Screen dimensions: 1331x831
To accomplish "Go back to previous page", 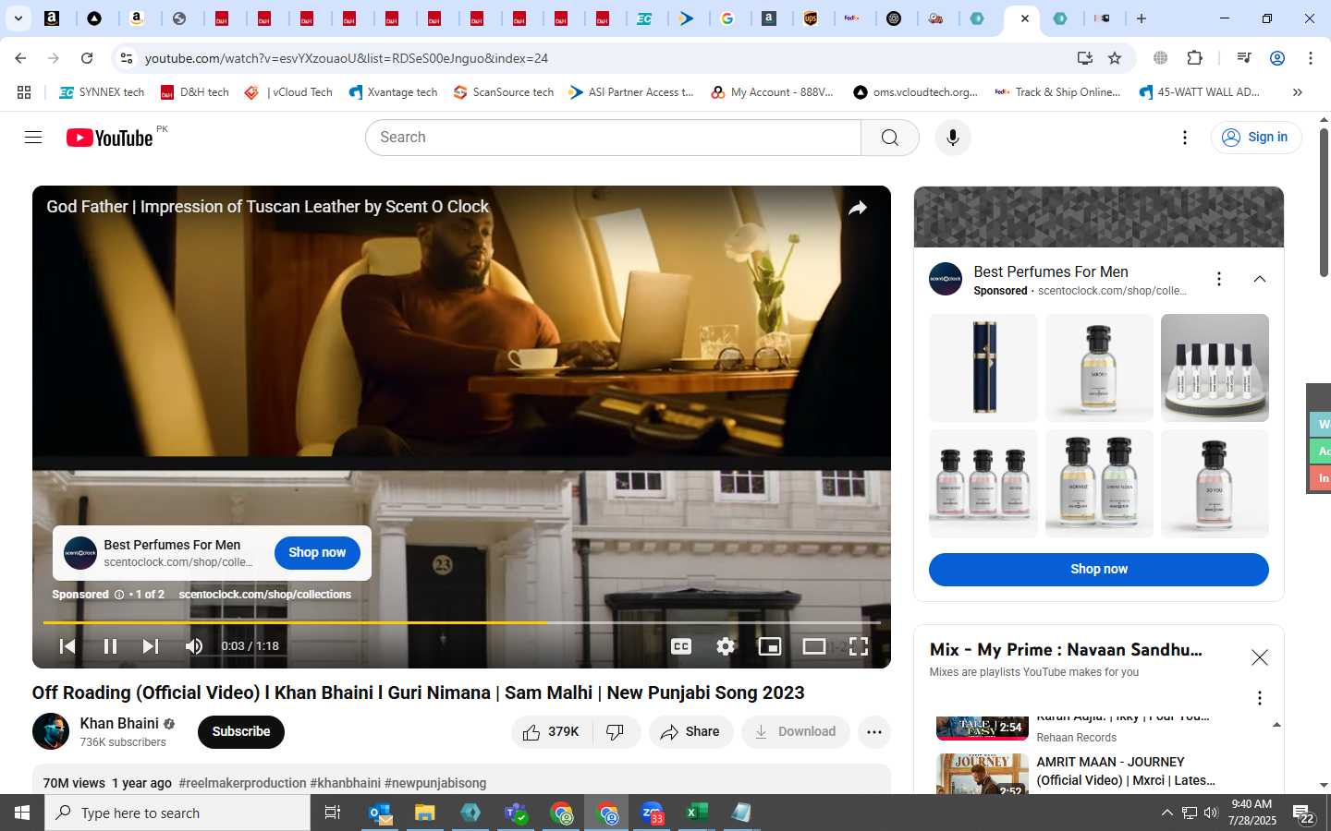I will [20, 58].
